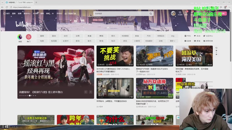
Task: Open the 国创 category button
Action: tap(54, 36)
